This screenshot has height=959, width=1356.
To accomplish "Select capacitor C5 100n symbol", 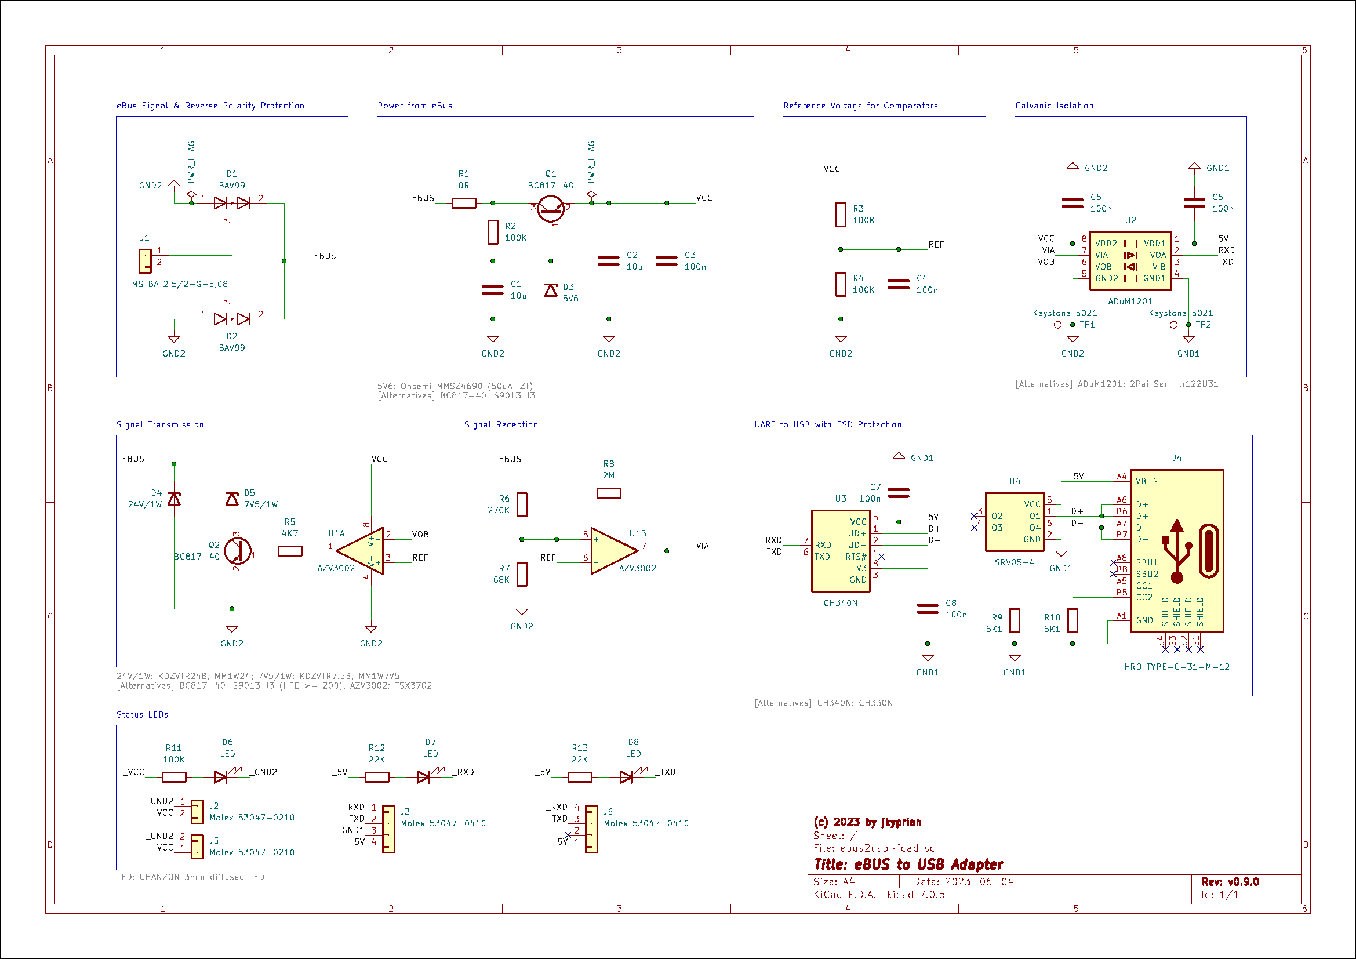I will [x=1072, y=203].
